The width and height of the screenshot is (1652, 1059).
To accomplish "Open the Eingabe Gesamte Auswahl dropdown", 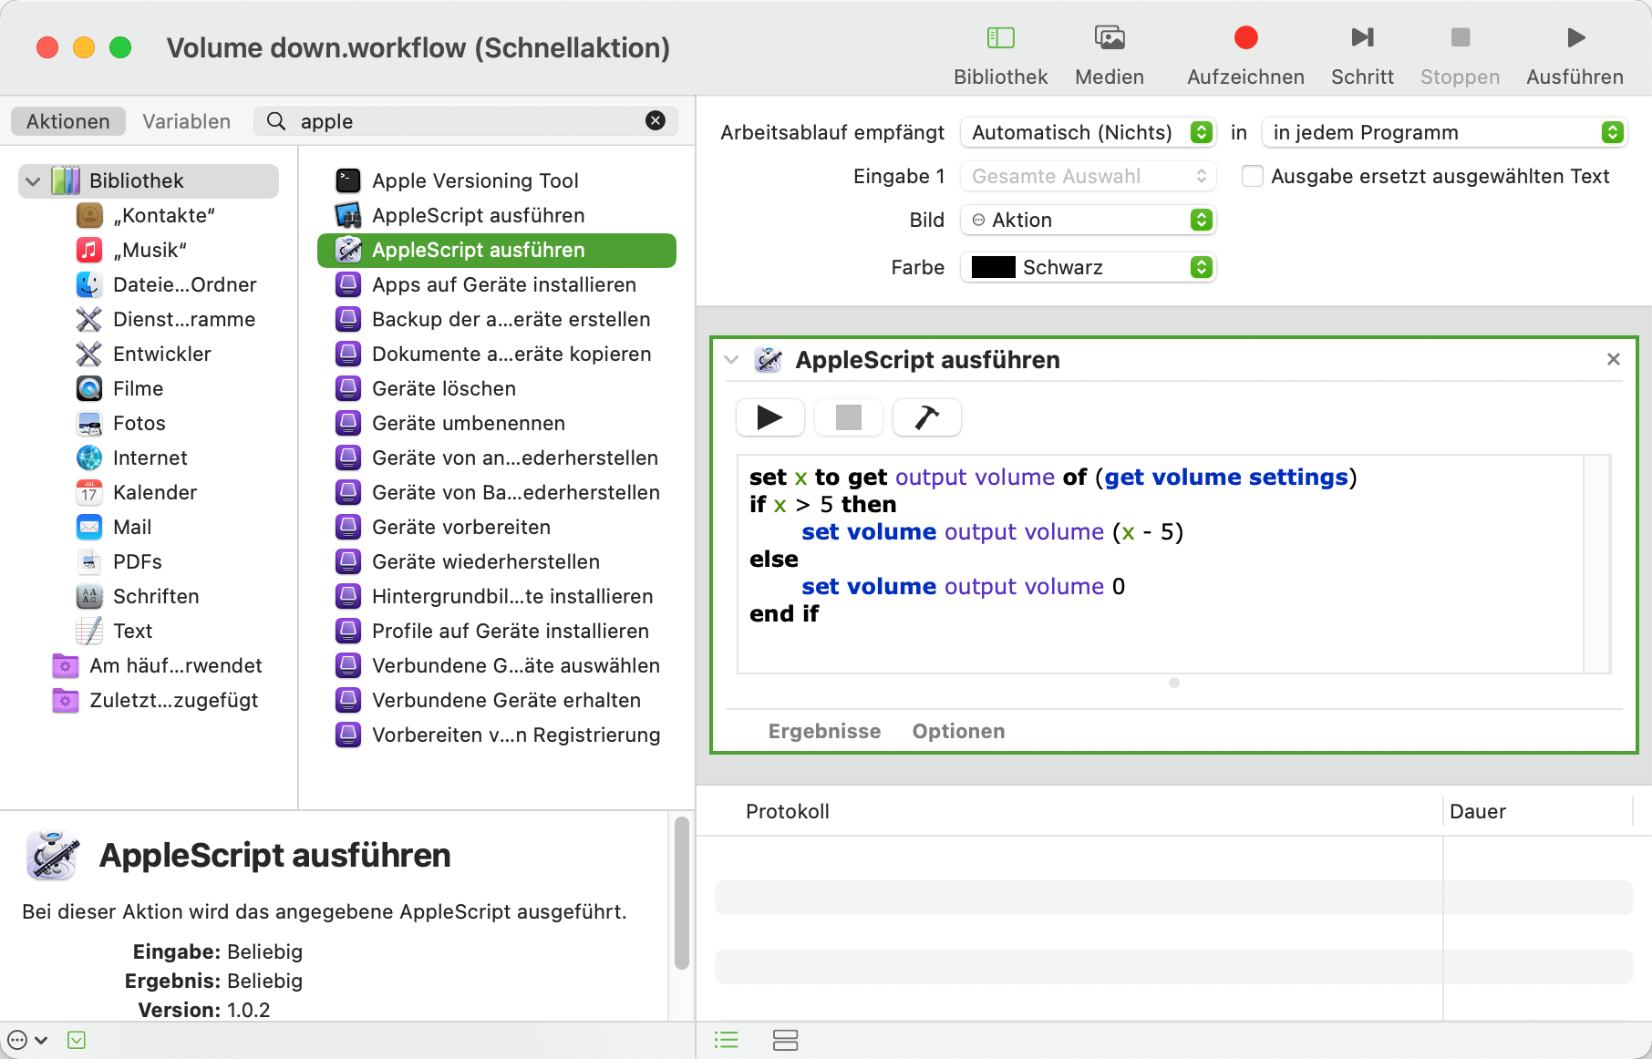I will pyautogui.click(x=1088, y=177).
